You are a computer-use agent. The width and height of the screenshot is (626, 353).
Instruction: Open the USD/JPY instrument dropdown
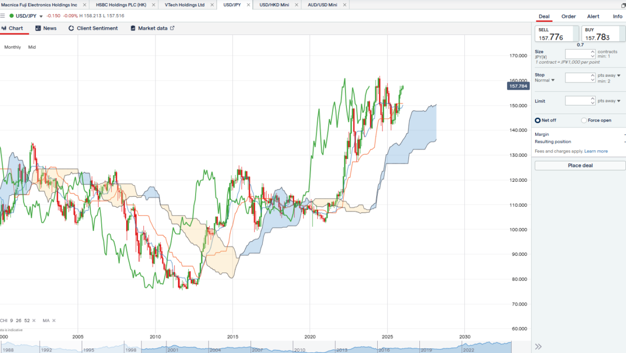click(x=41, y=16)
